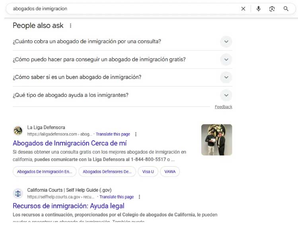Expand question about free immigration lawyer
The width and height of the screenshot is (298, 228).
(226, 59)
